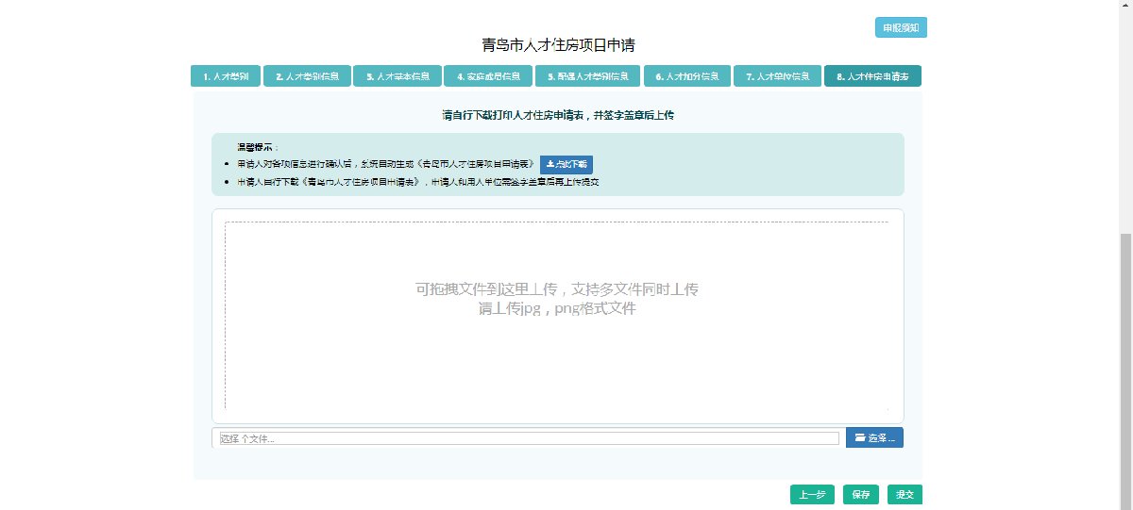Save the form with 保存 button
The image size is (1133, 510).
tap(860, 495)
